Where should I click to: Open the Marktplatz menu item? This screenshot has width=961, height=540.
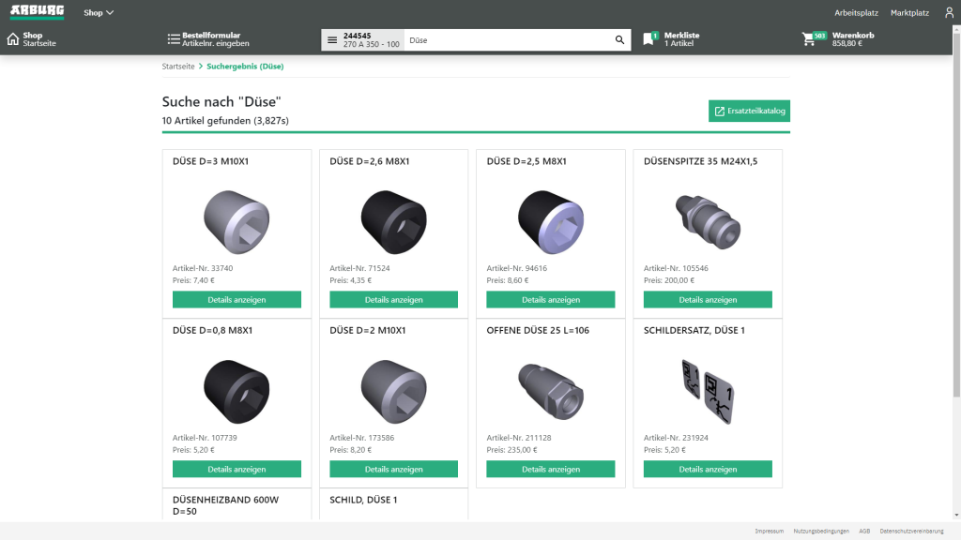(x=908, y=12)
